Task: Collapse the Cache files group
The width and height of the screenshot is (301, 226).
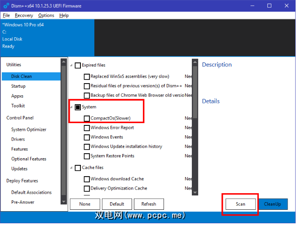Action: [71, 168]
